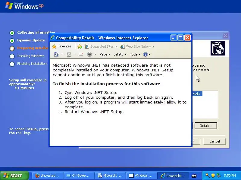Click the 'Log off of your computer' step
Screen dimensions: 241x180
tap(119, 97)
